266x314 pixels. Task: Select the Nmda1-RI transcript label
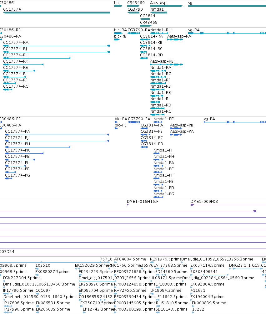pyautogui.click(x=160, y=99)
